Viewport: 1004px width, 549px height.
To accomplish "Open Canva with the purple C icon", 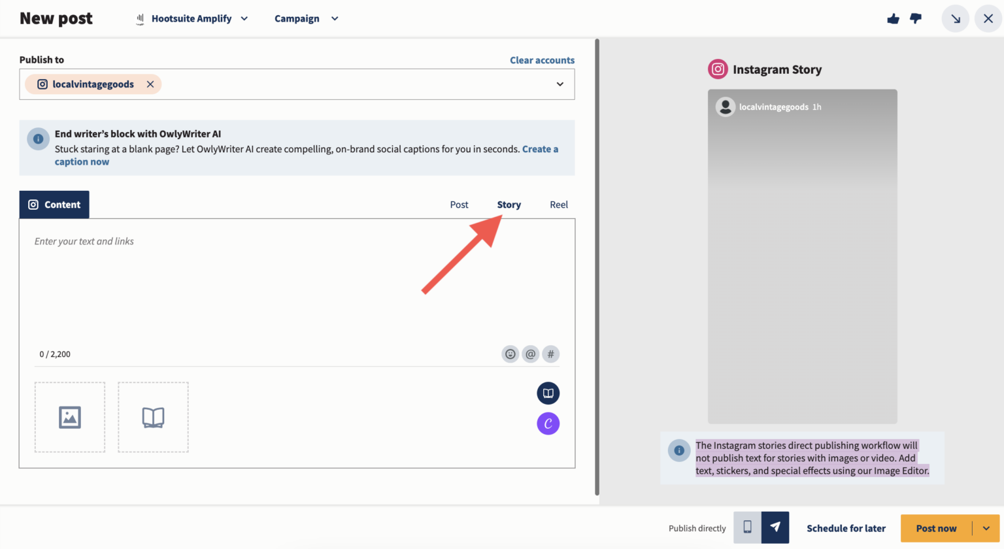I will (x=548, y=424).
